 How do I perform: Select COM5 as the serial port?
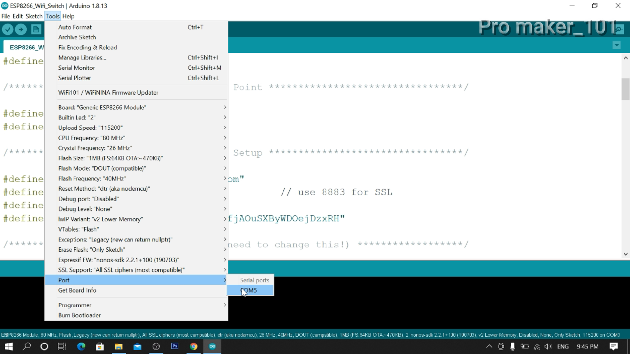point(249,290)
